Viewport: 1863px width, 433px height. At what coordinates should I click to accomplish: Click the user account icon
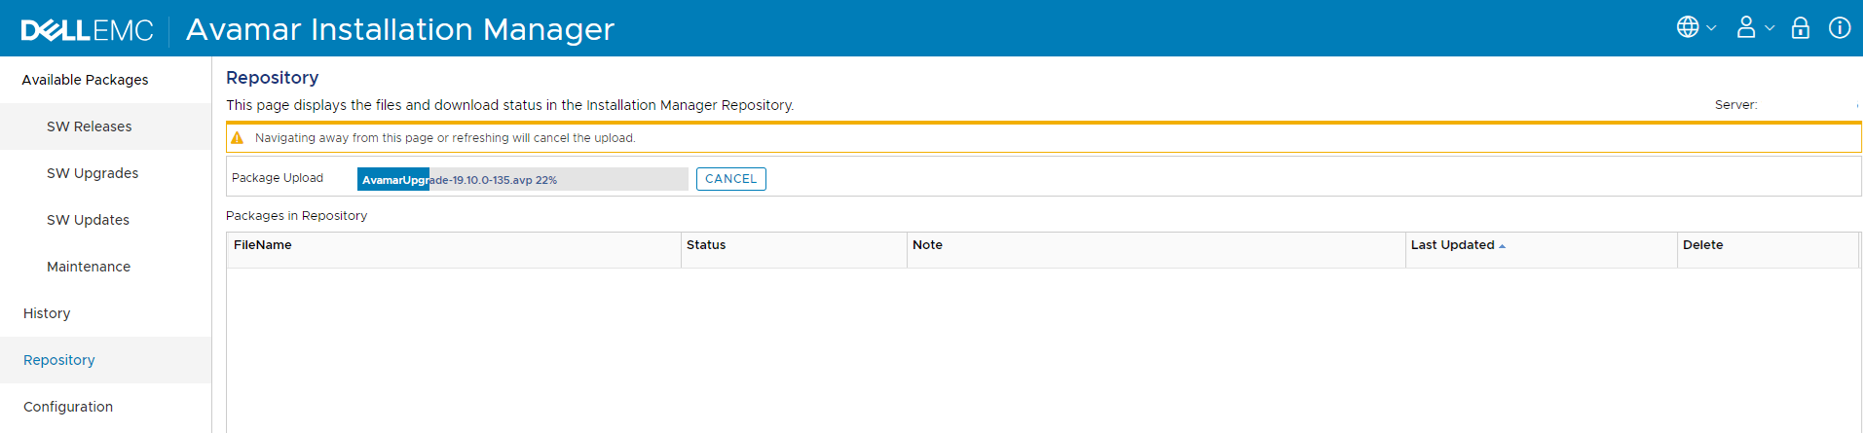[x=1746, y=27]
